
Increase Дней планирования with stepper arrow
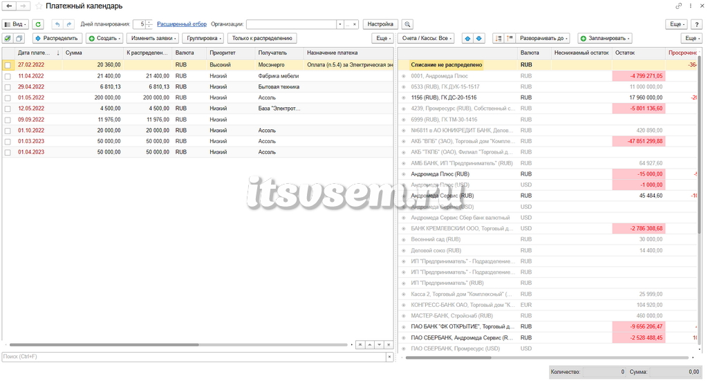149,22
